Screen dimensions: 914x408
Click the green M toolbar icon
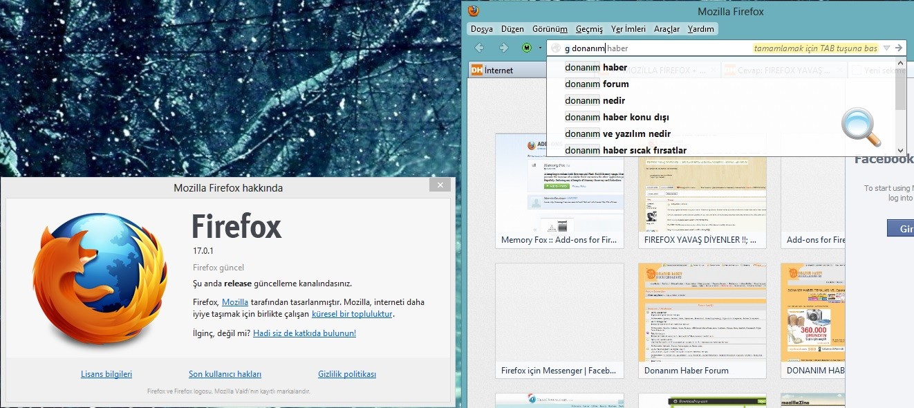click(527, 48)
